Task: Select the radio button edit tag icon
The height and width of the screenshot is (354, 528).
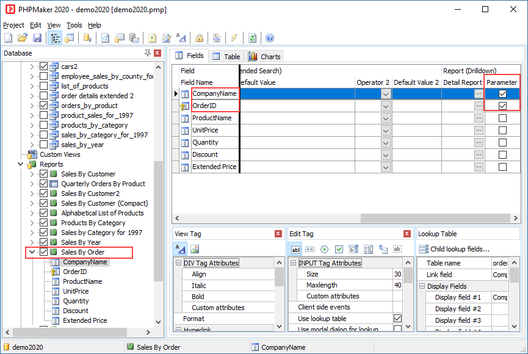Action: [x=324, y=249]
